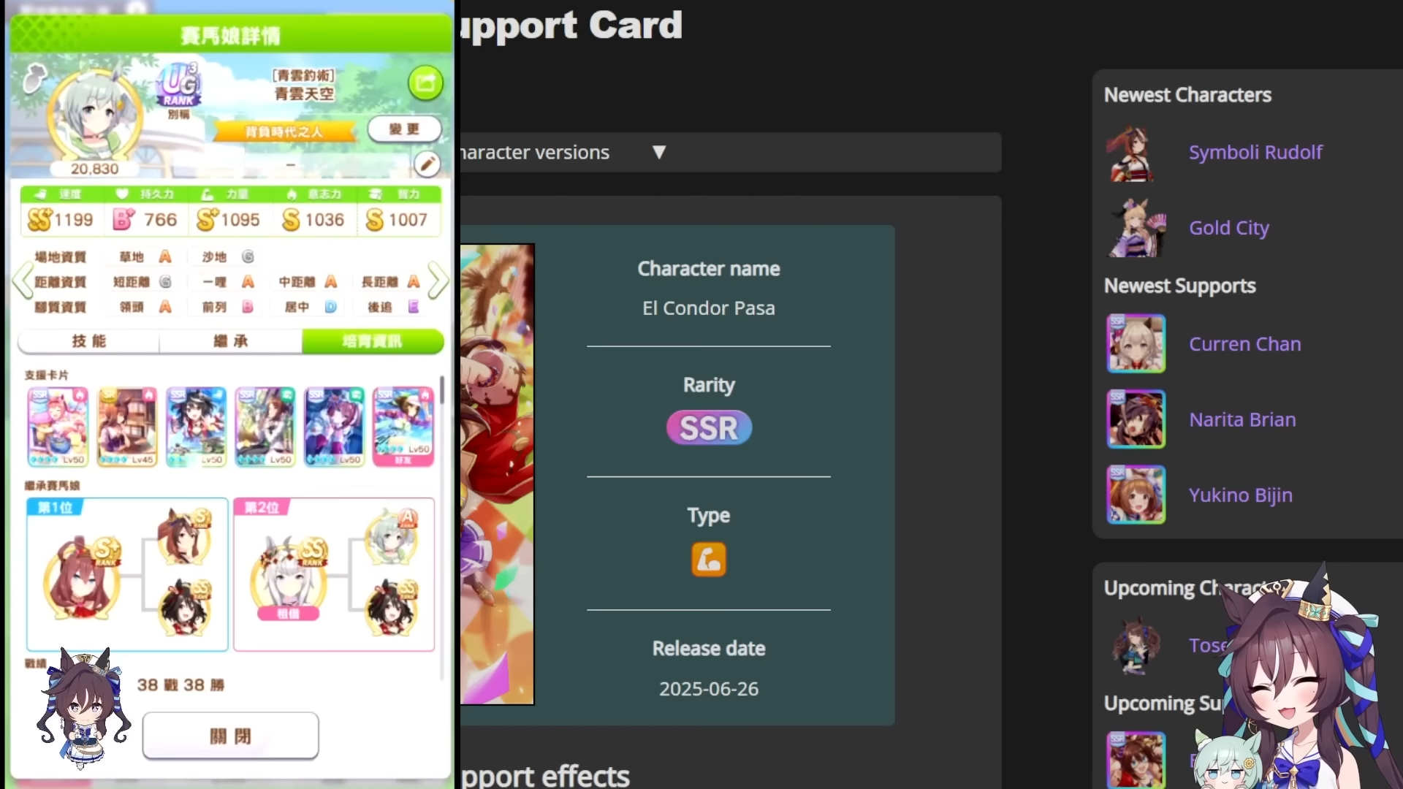Open the character versions dropdown

658,152
